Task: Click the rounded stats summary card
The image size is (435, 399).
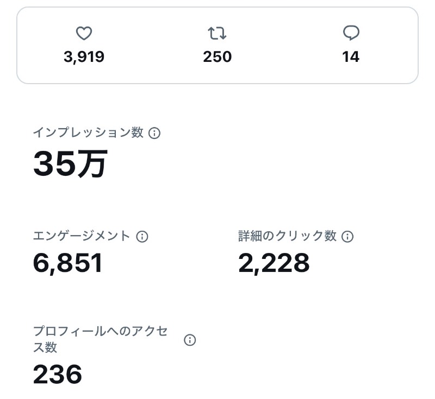Action: 217,45
